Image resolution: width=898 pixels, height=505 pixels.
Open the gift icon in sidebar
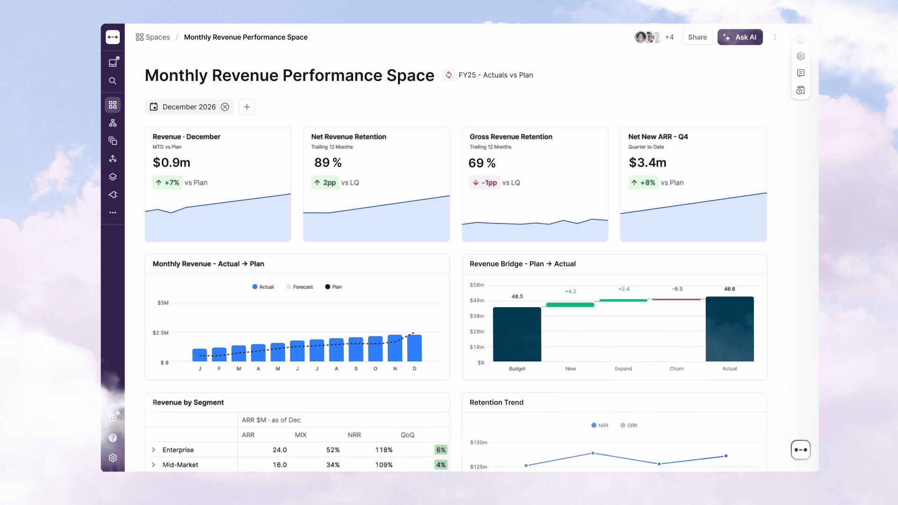click(113, 418)
